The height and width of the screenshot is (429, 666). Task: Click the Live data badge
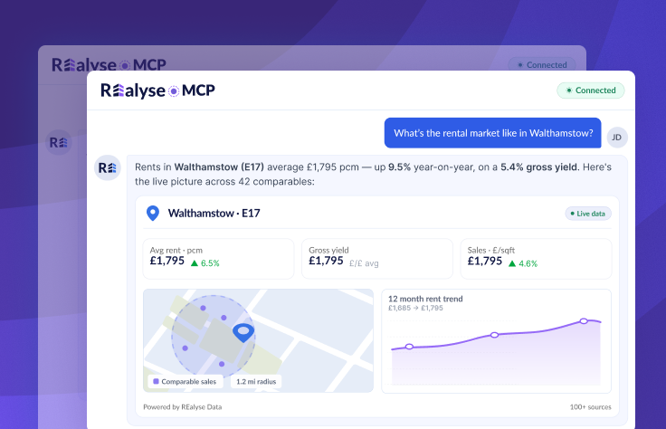coord(588,214)
